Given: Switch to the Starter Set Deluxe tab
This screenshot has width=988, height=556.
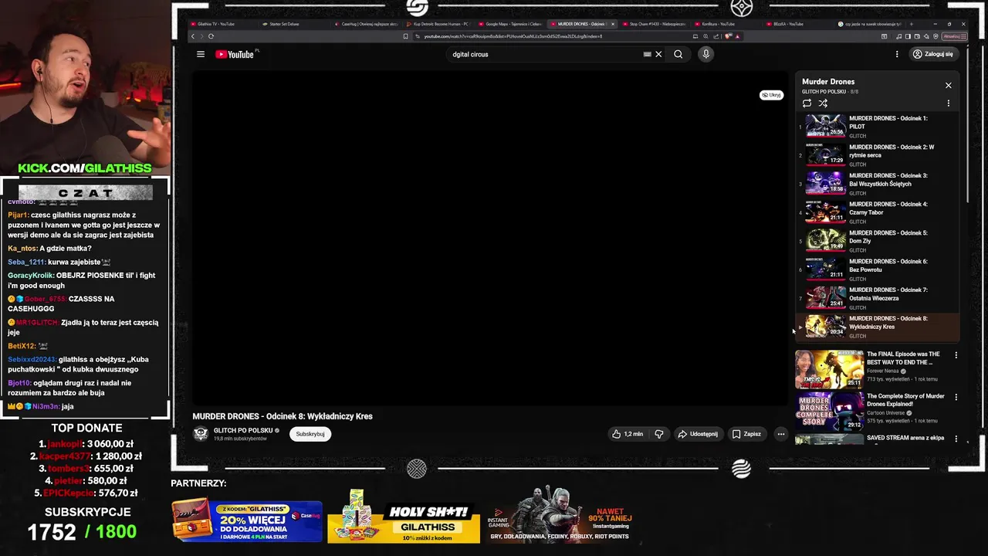Looking at the screenshot, I should (x=292, y=24).
